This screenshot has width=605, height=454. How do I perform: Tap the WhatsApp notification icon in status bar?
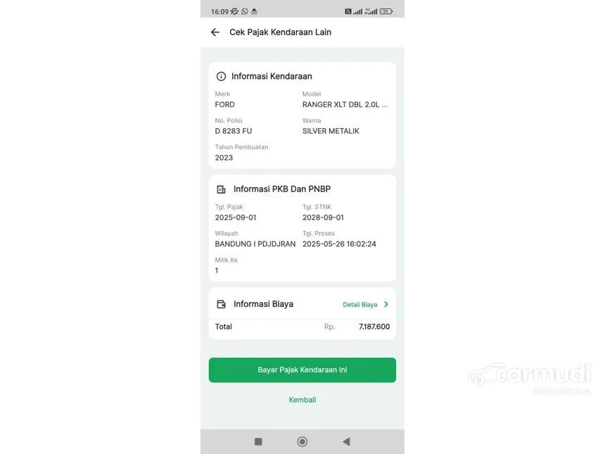(x=245, y=11)
